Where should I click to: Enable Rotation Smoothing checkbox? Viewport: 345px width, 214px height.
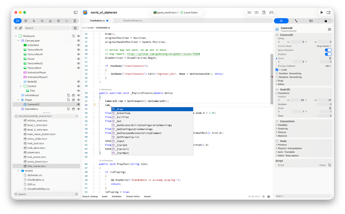tap(277, 77)
